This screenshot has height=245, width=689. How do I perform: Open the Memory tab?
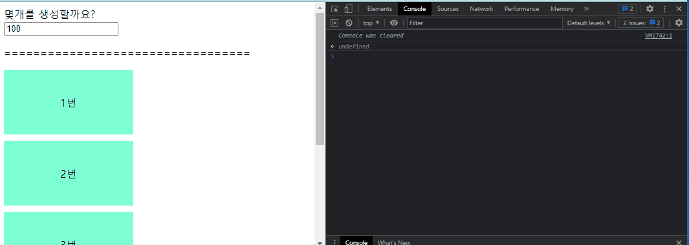pos(562,9)
